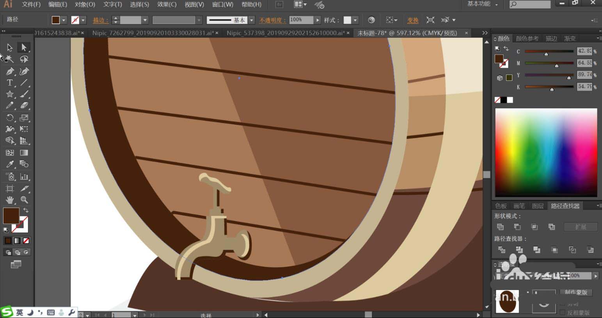Click the 变换 link
The height and width of the screenshot is (318, 602).
(413, 20)
